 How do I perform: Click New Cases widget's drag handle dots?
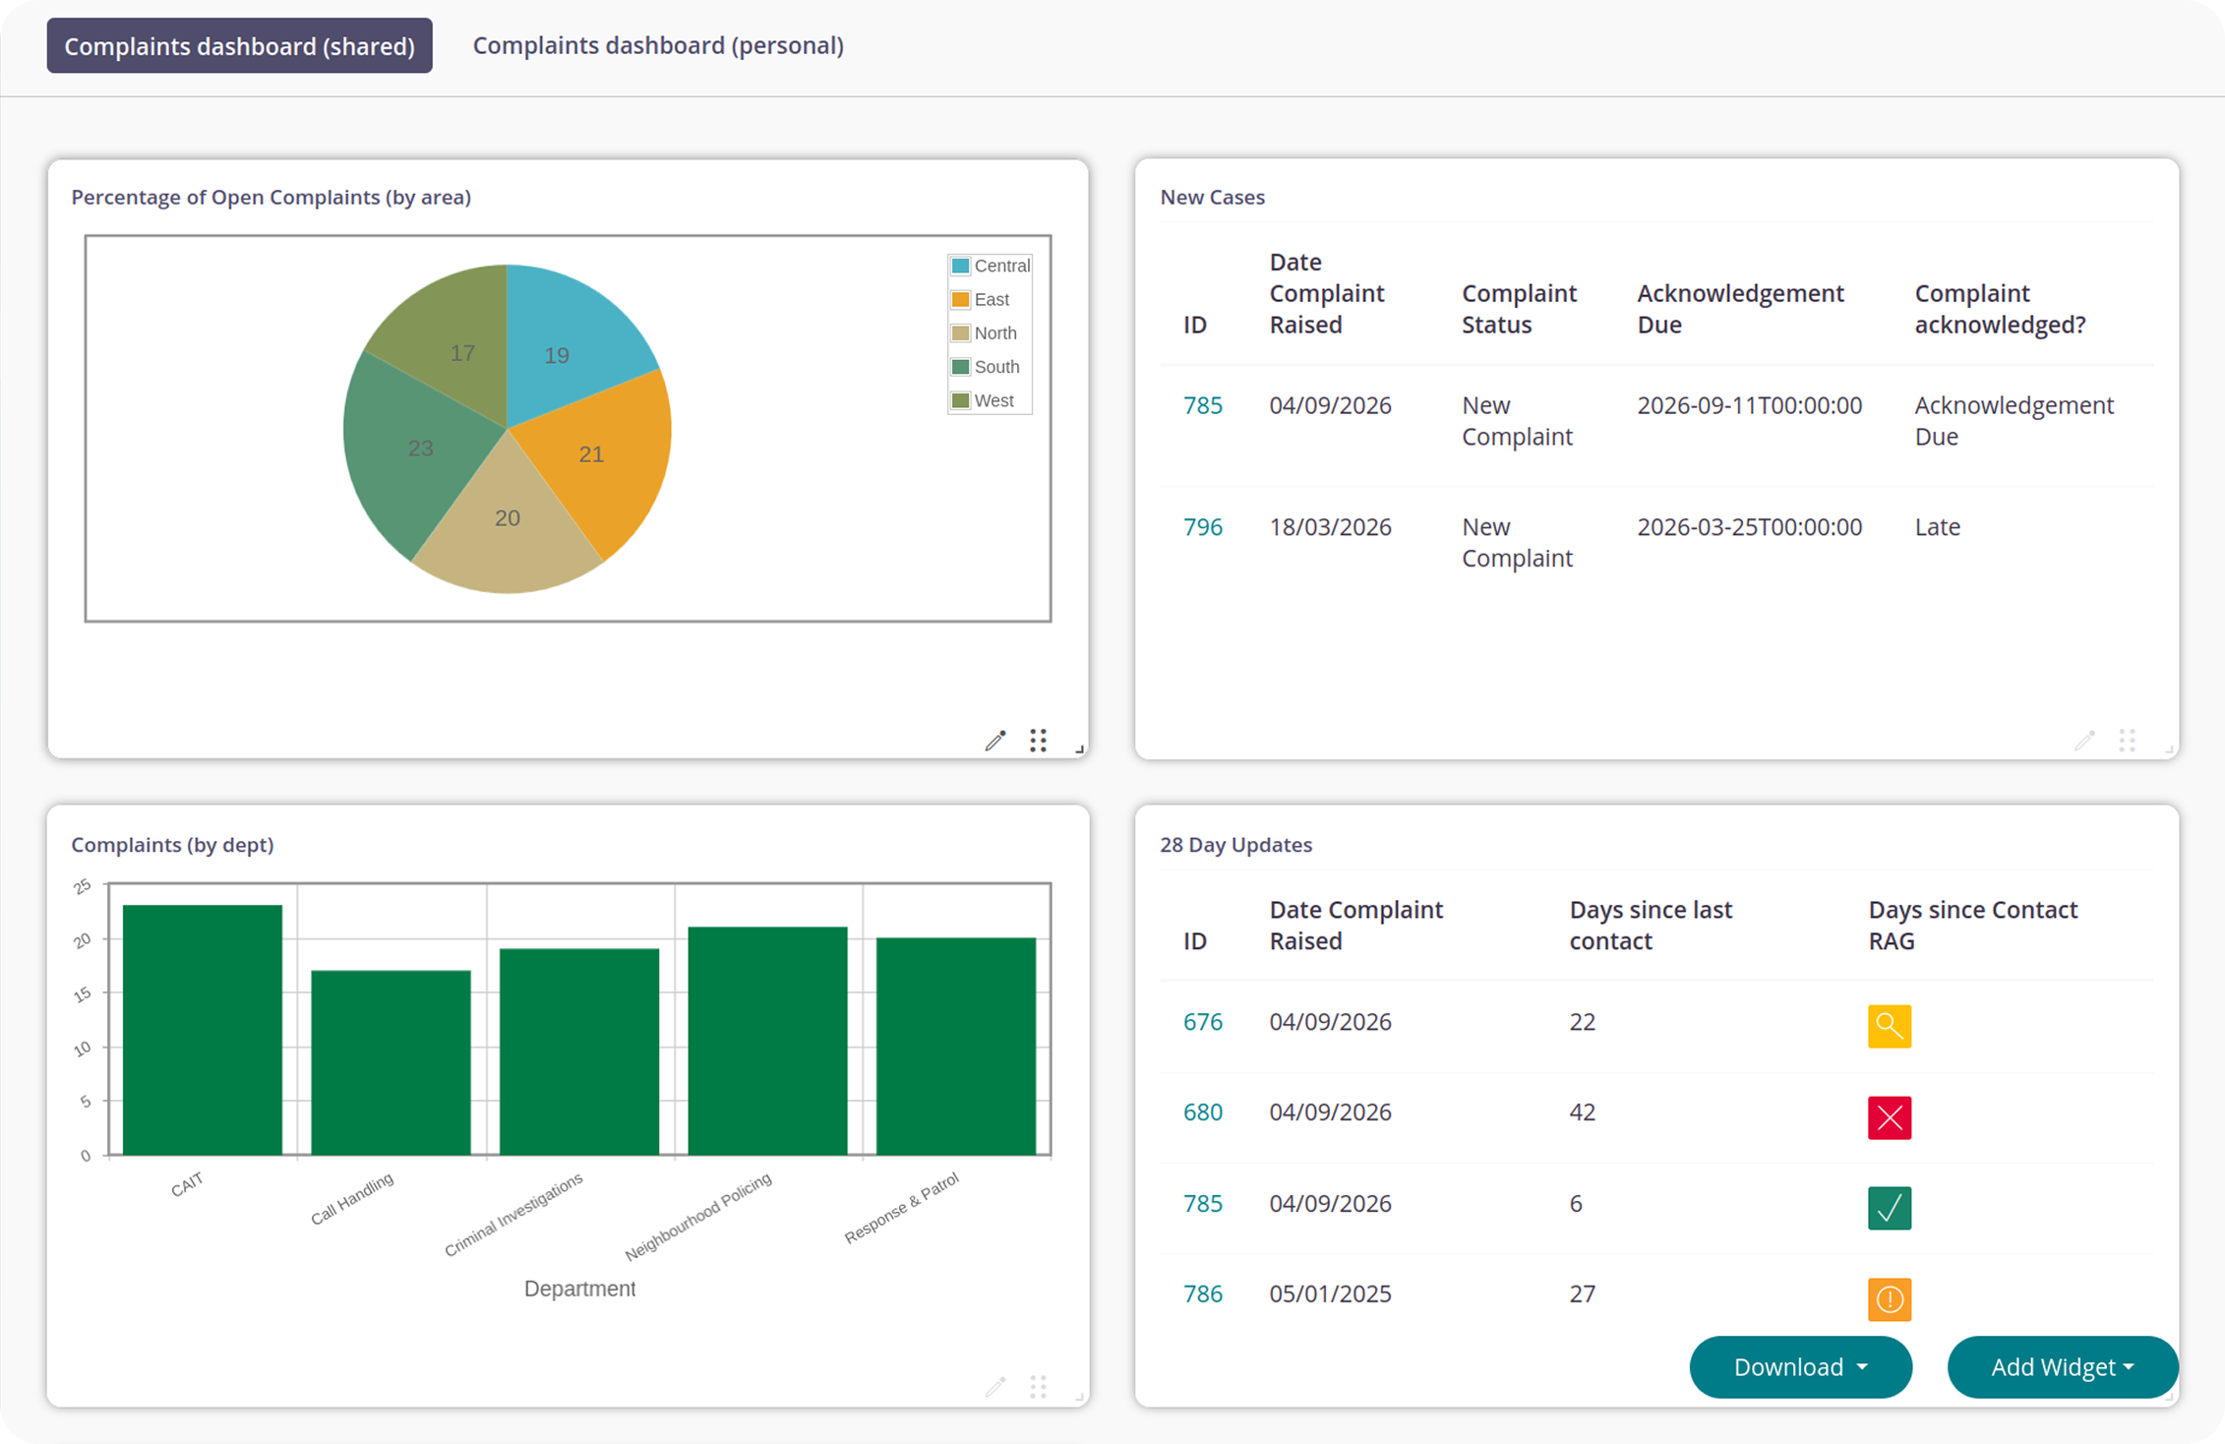click(x=2127, y=741)
